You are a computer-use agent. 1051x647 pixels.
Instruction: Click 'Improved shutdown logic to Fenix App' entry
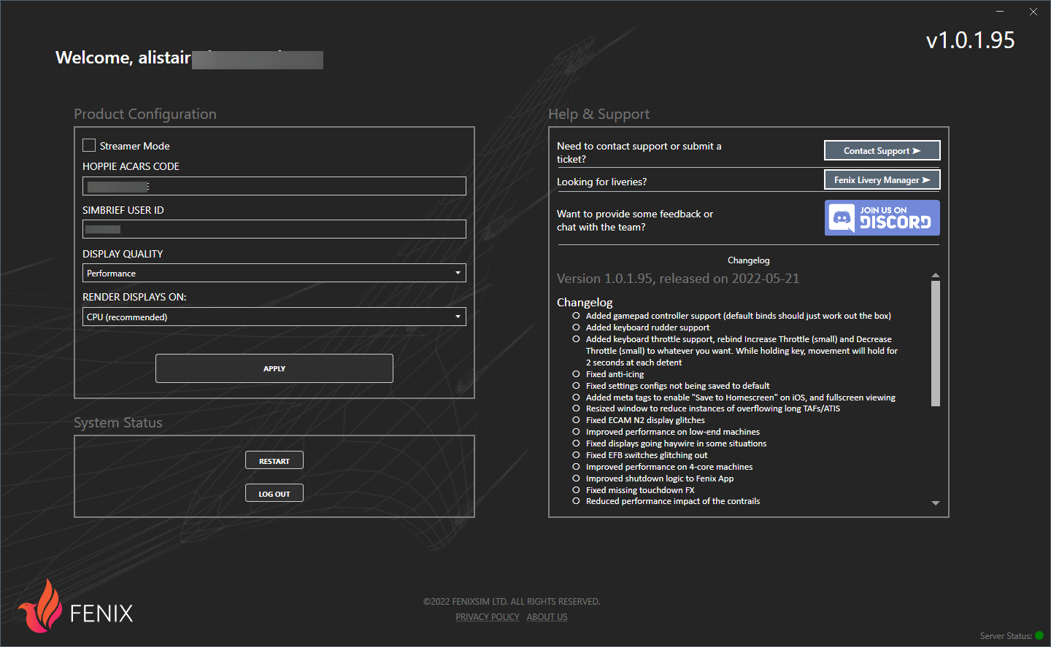pyautogui.click(x=660, y=479)
